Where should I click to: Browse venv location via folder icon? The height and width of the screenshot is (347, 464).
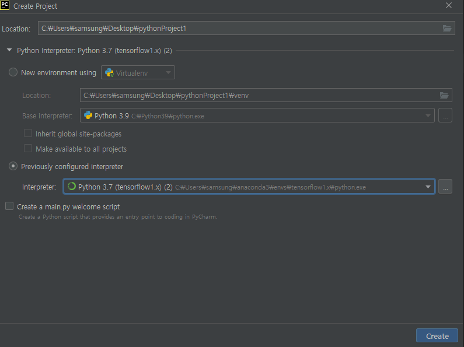coord(444,95)
